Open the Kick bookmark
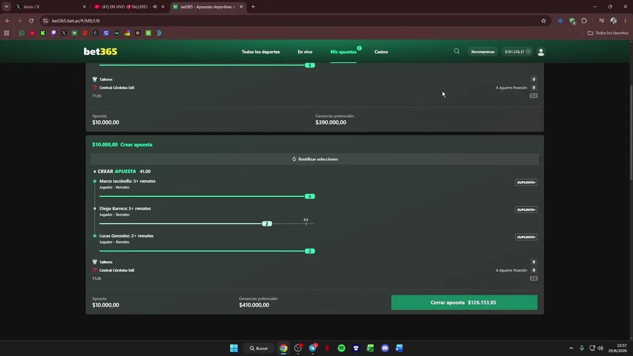 point(43,33)
